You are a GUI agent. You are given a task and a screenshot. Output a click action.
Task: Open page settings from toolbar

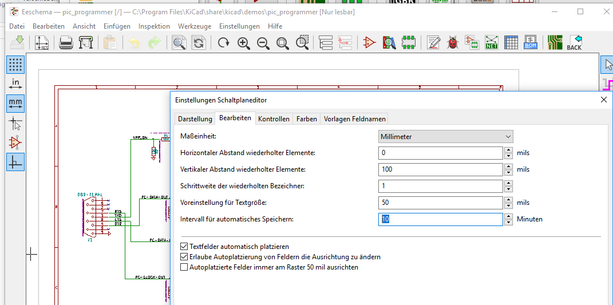click(x=42, y=42)
